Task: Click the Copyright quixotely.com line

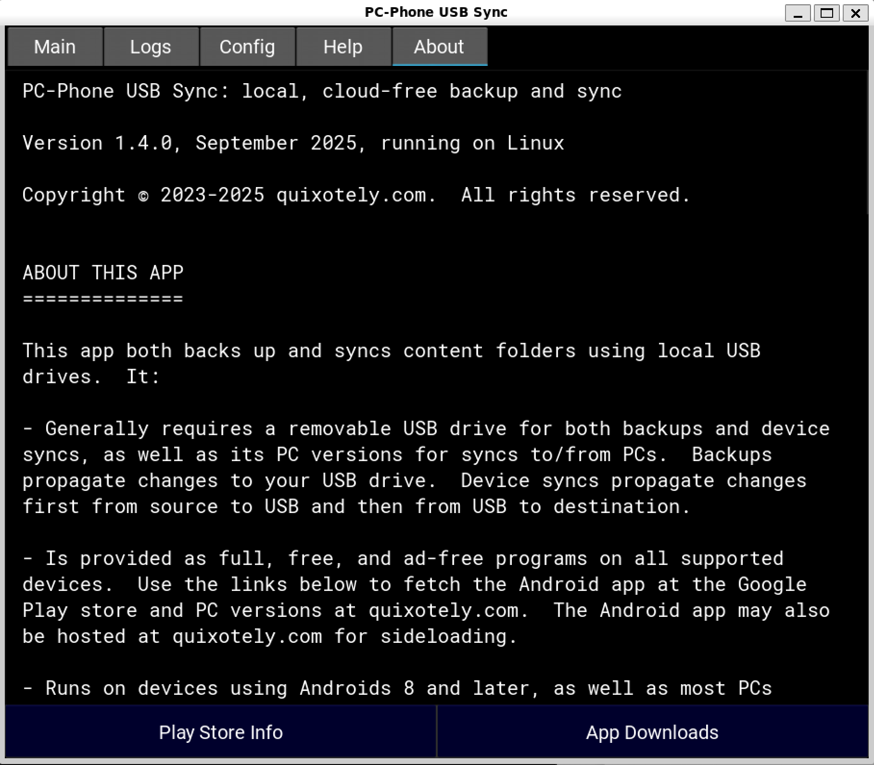Action: point(356,195)
